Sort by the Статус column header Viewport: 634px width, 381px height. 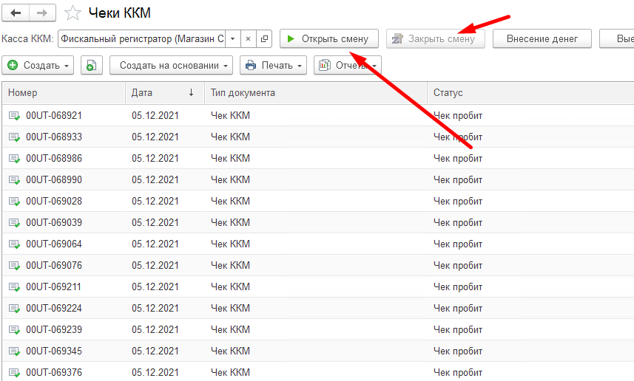[530, 93]
